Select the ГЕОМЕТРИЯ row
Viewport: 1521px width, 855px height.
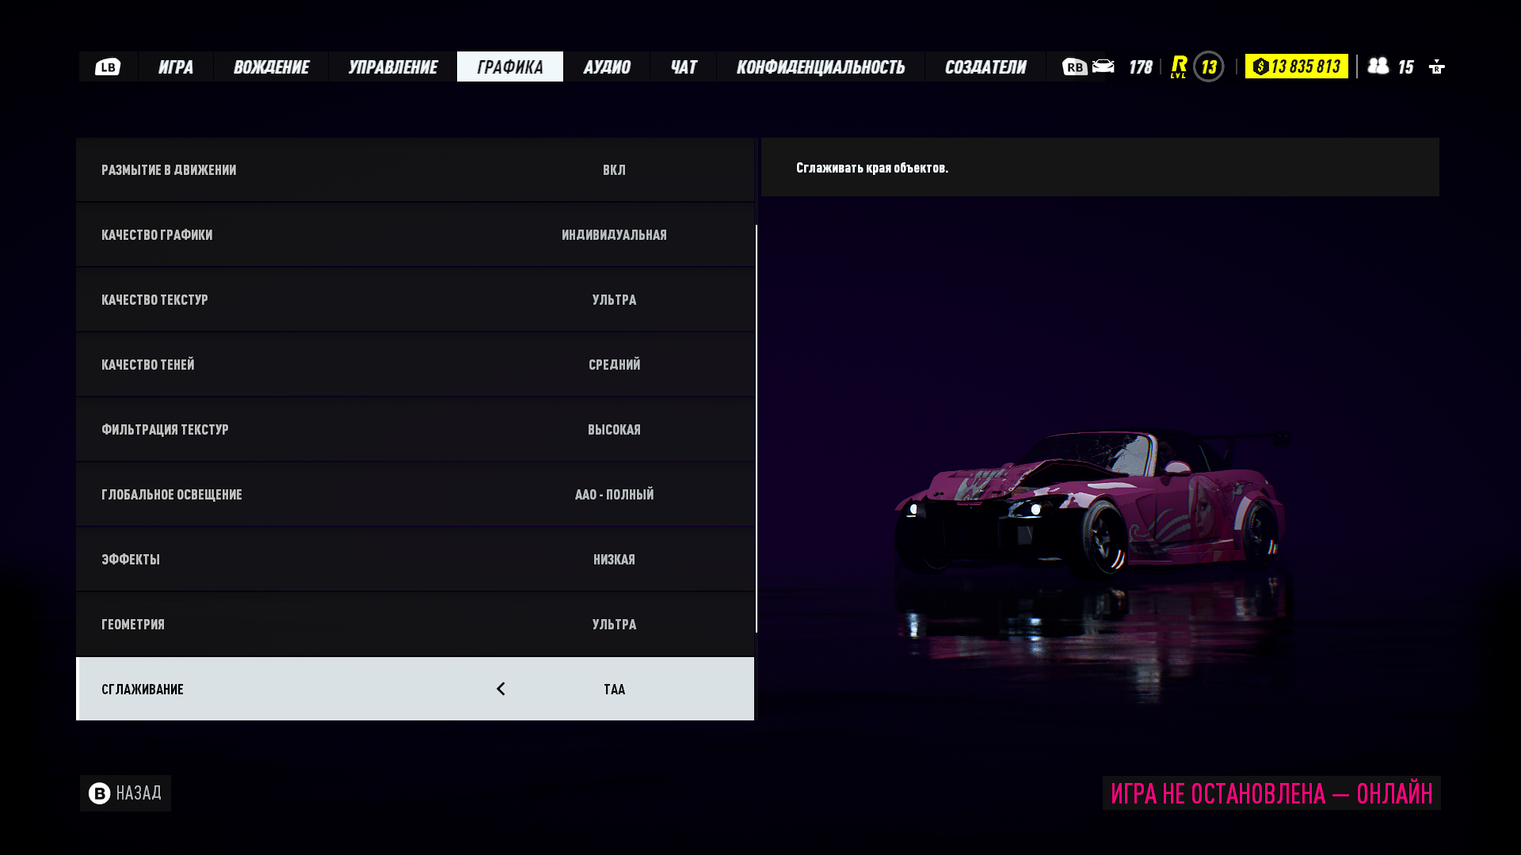pyautogui.click(x=415, y=624)
